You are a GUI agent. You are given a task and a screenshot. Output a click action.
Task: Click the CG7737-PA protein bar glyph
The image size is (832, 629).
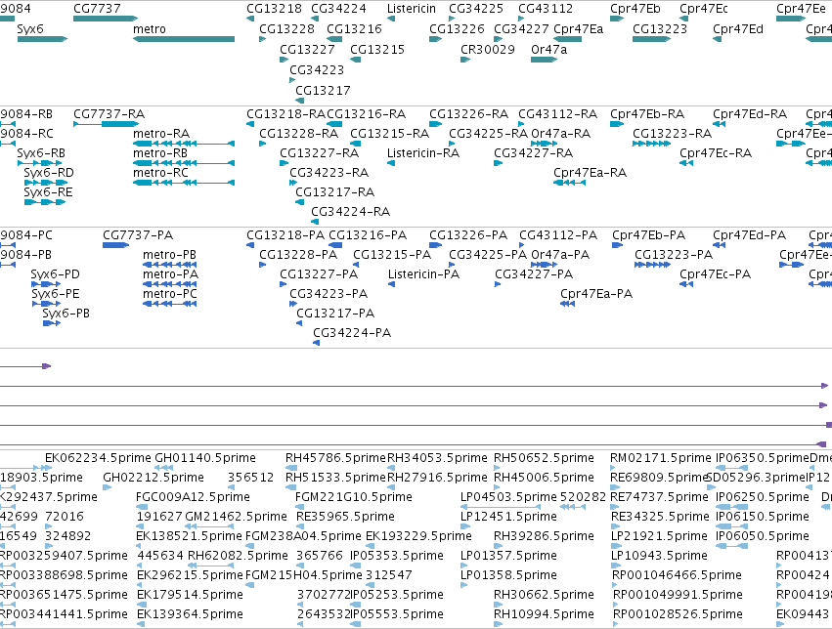(115, 245)
